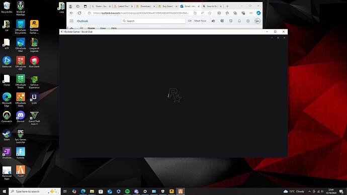Open the Epic Games Launcher desktop icon

tap(21, 136)
